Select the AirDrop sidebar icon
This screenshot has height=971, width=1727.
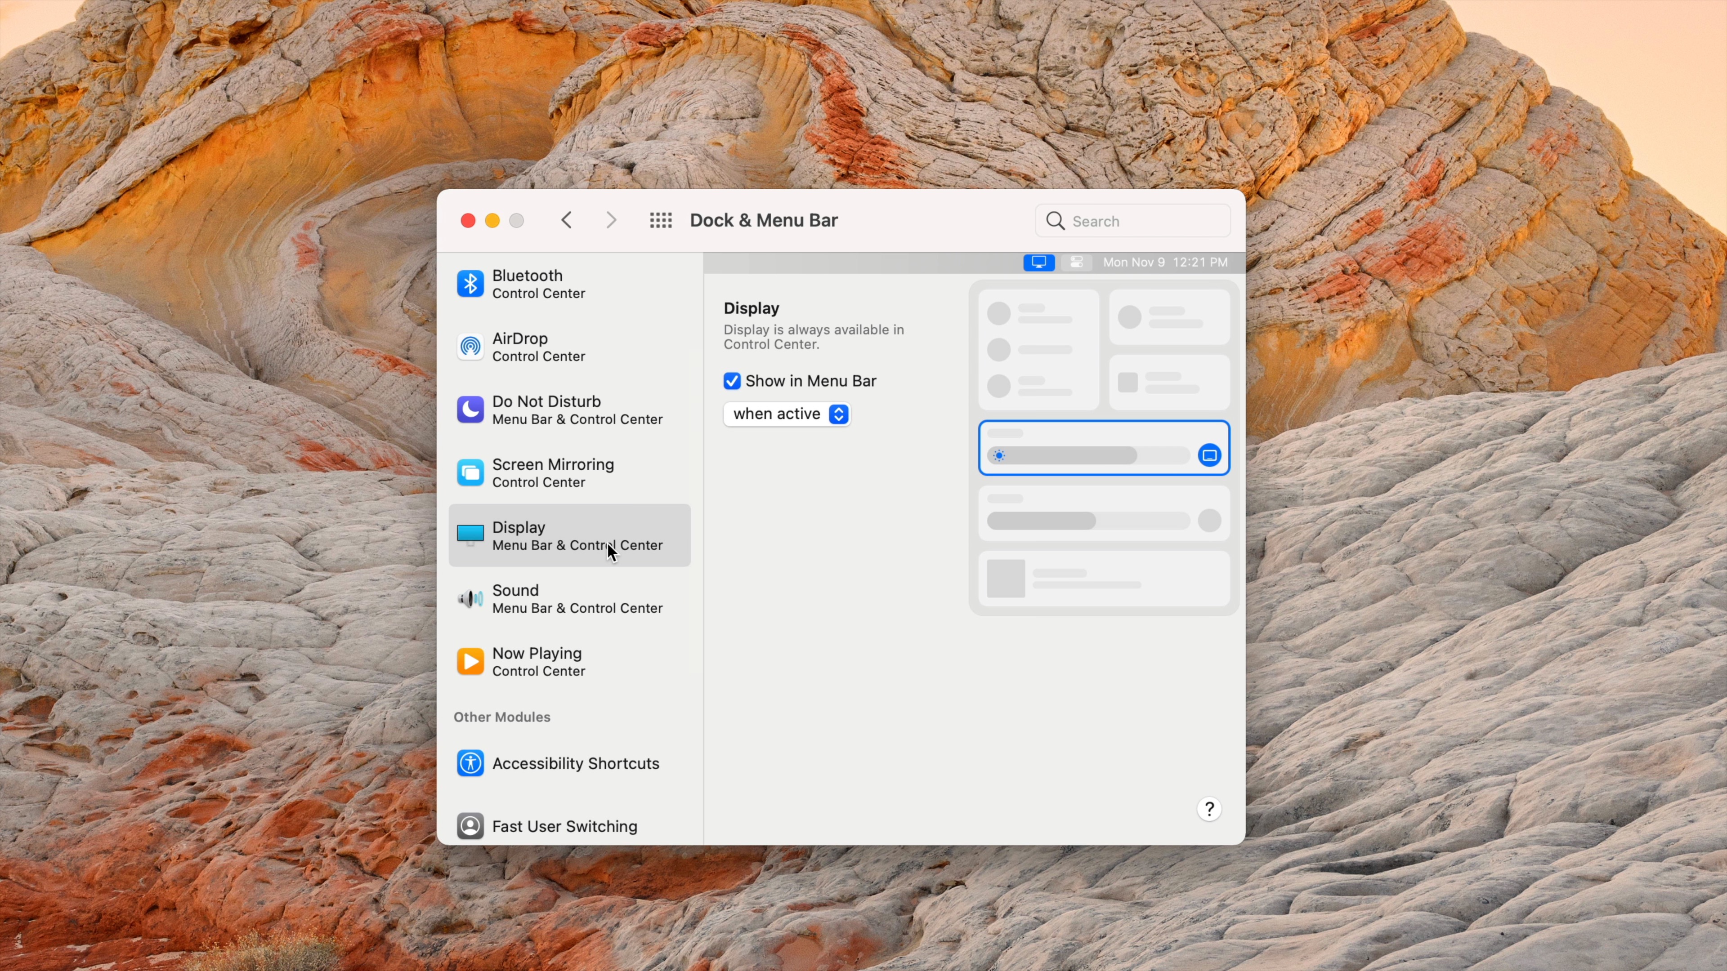coord(470,347)
